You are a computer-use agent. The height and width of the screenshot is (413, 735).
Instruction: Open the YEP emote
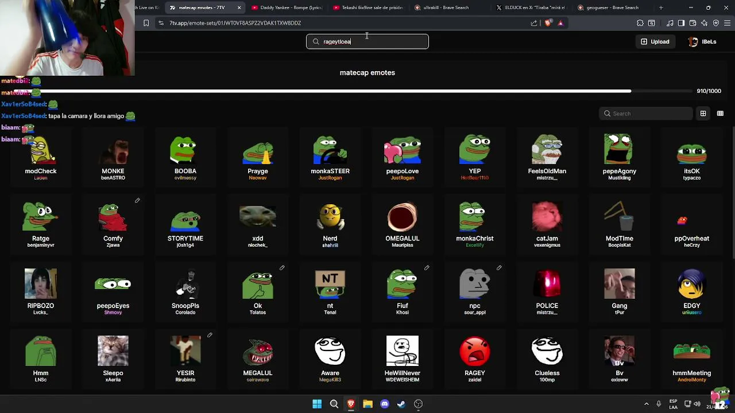pyautogui.click(x=475, y=158)
